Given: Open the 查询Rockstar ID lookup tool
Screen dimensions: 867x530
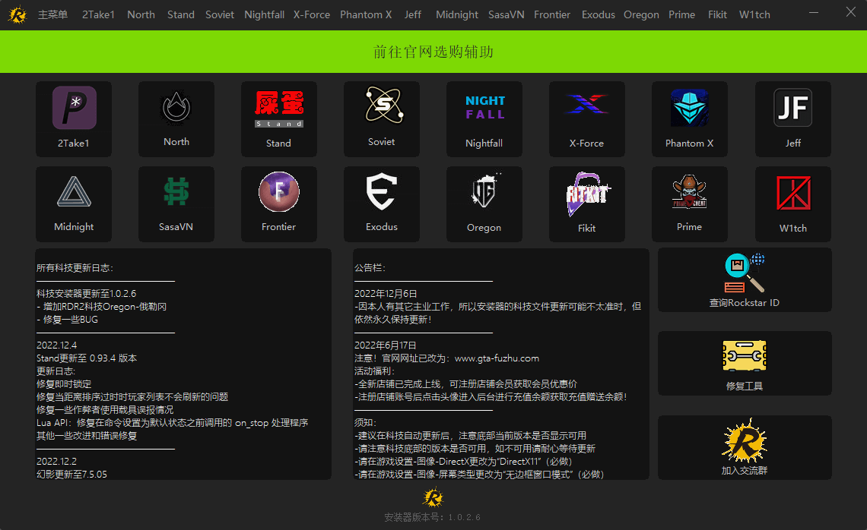Looking at the screenshot, I should [745, 280].
